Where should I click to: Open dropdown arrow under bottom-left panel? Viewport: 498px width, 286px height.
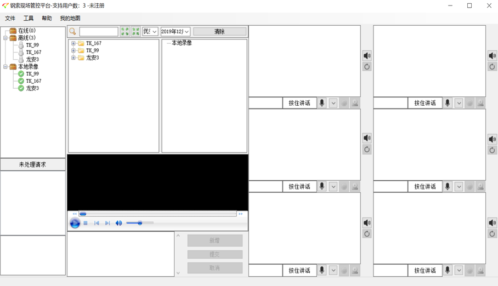[x=333, y=270]
